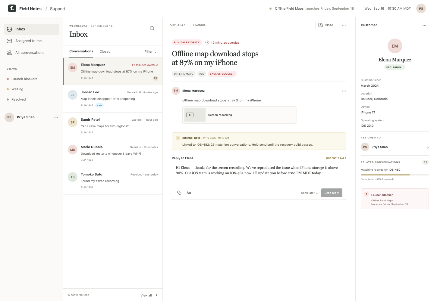Click the matching reports progress bar
Screen dimensions: 434x301
[x=395, y=175]
